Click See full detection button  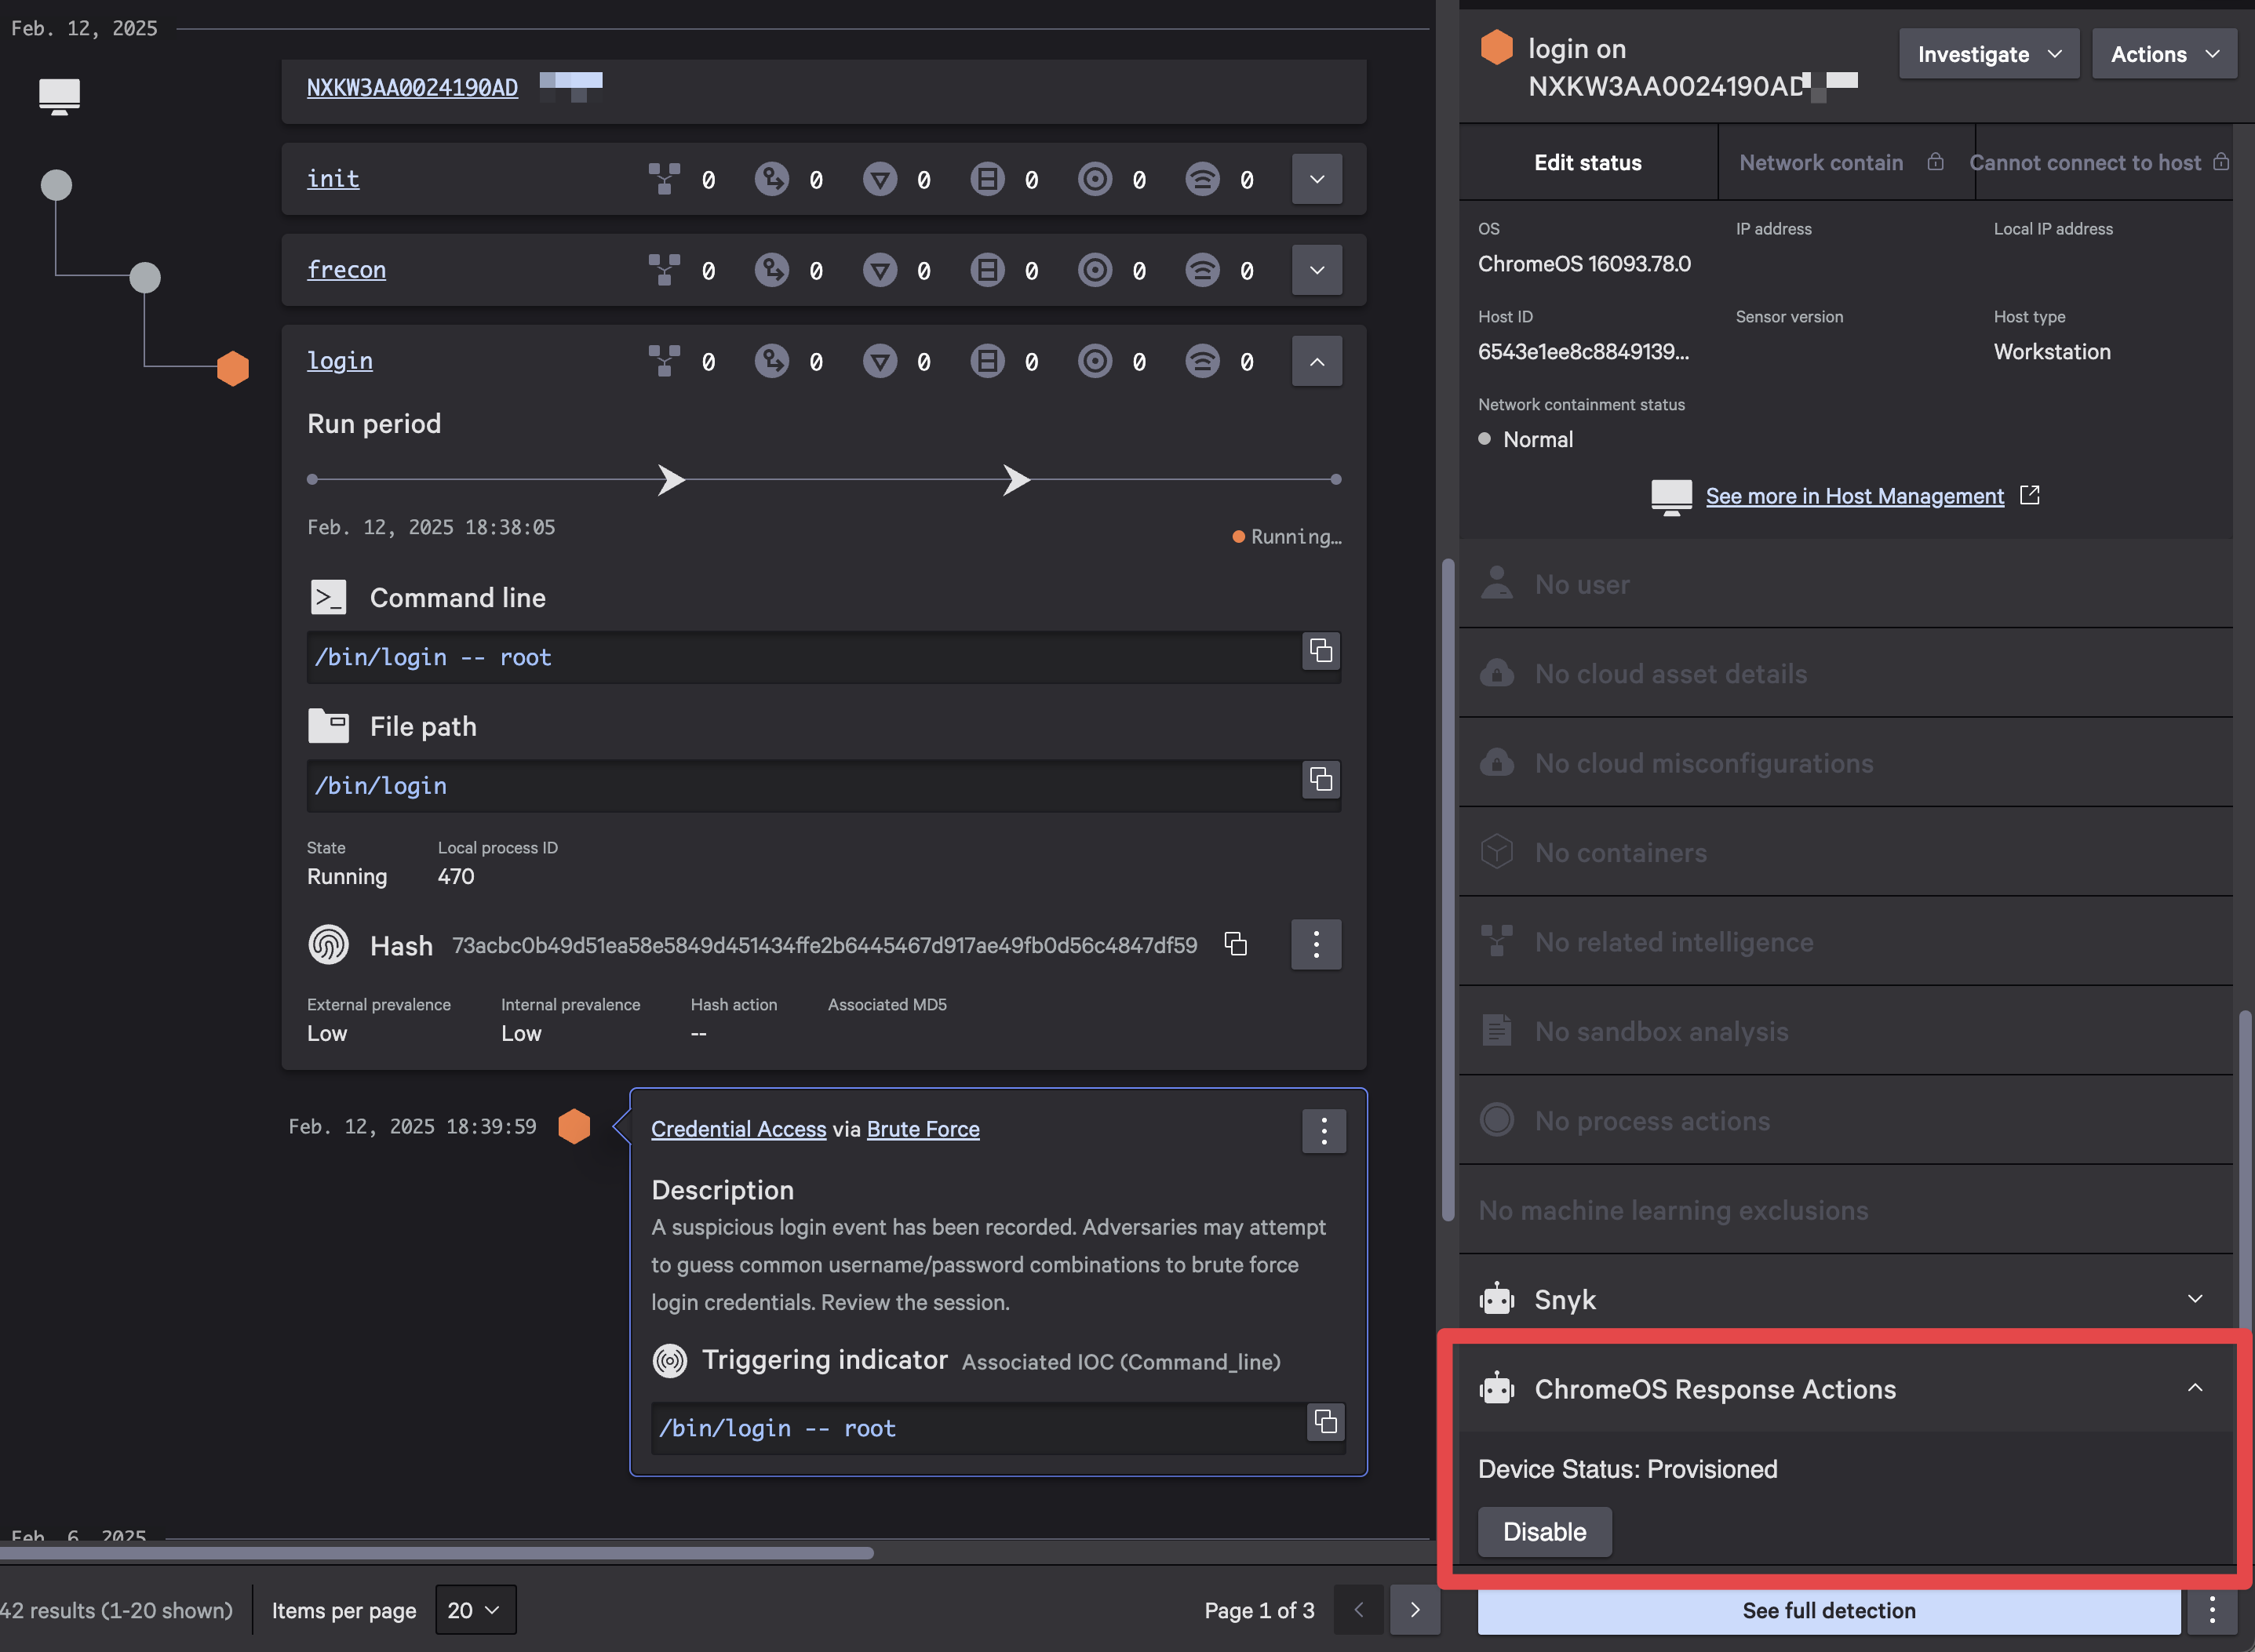(1829, 1610)
